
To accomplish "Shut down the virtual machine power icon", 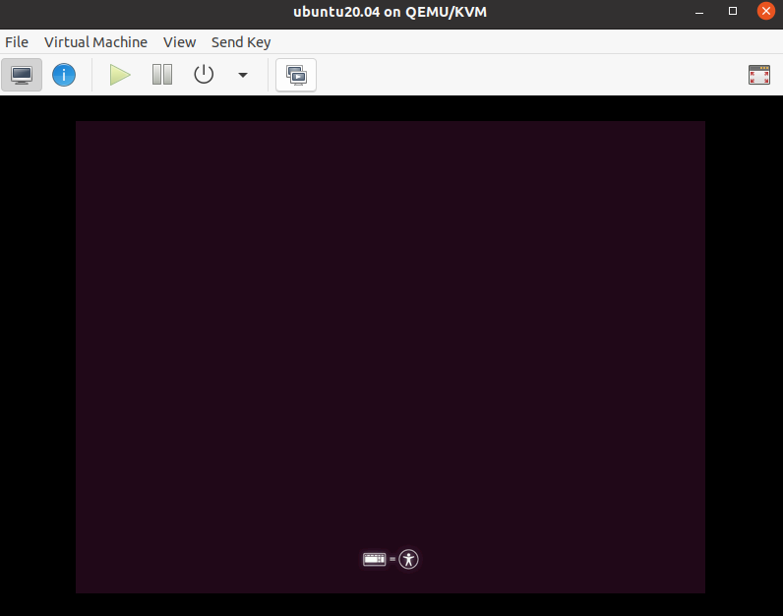I will [x=204, y=75].
